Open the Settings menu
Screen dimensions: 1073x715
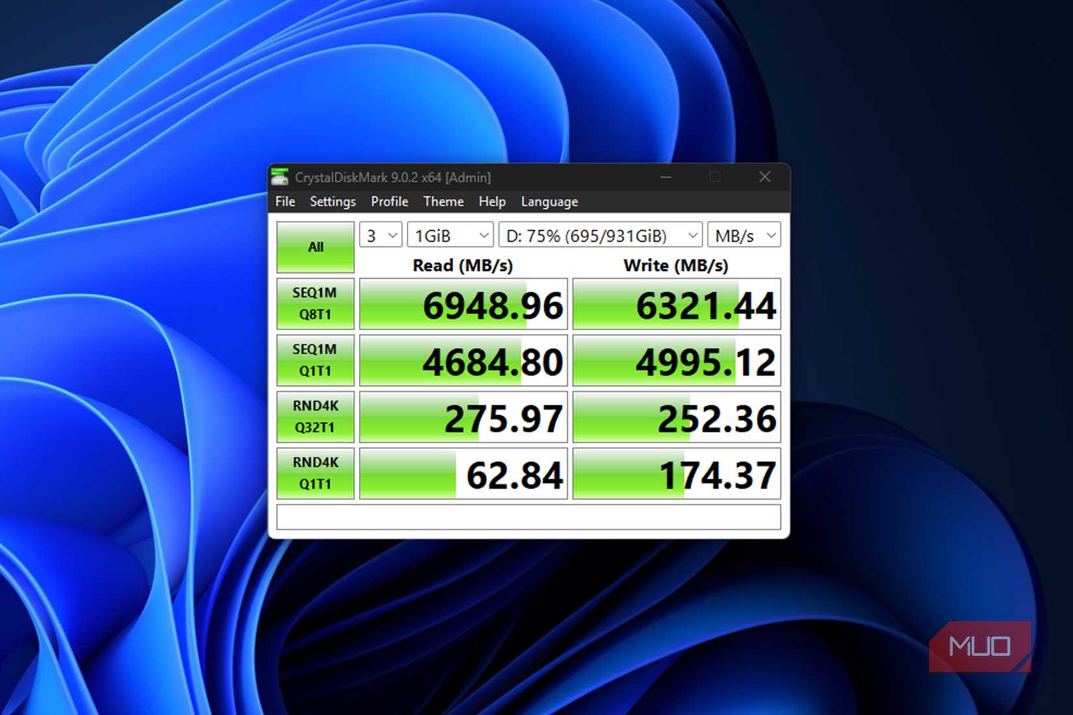[x=333, y=201]
